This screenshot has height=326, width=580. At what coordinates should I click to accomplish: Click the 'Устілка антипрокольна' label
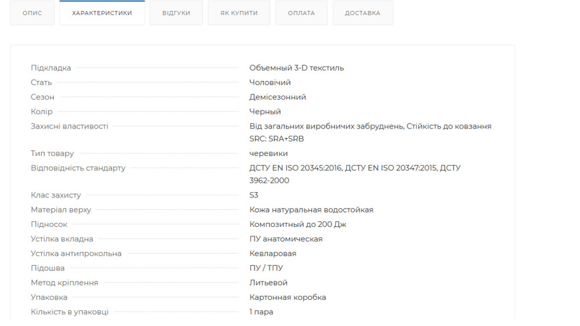pos(76,254)
